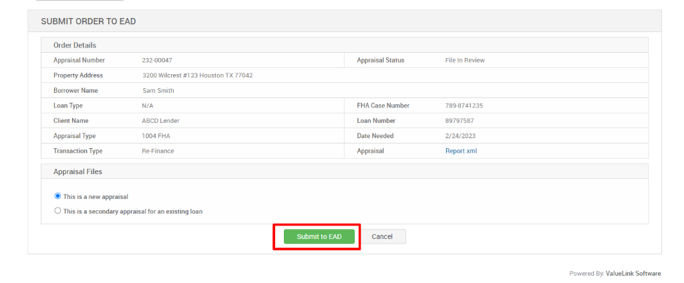Image resolution: width=684 pixels, height=283 pixels.
Task: Open the Report.xml appraisal link
Action: 461,151
